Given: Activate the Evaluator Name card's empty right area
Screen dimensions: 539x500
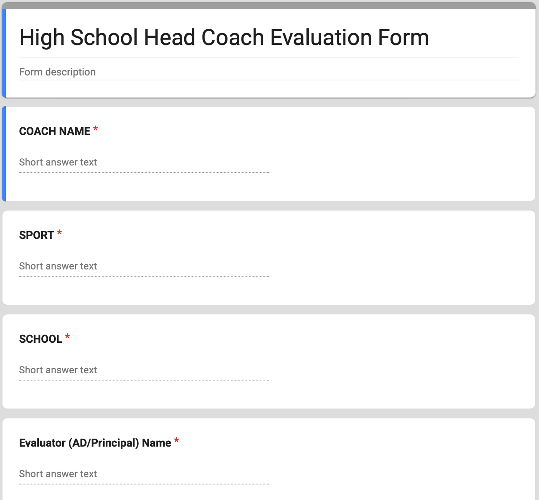Looking at the screenshot, I should pos(402,463).
